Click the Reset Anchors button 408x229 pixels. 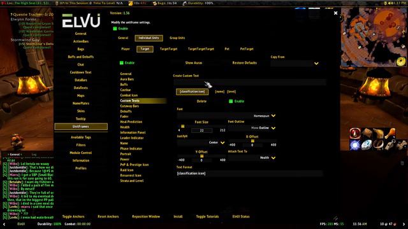point(108,216)
